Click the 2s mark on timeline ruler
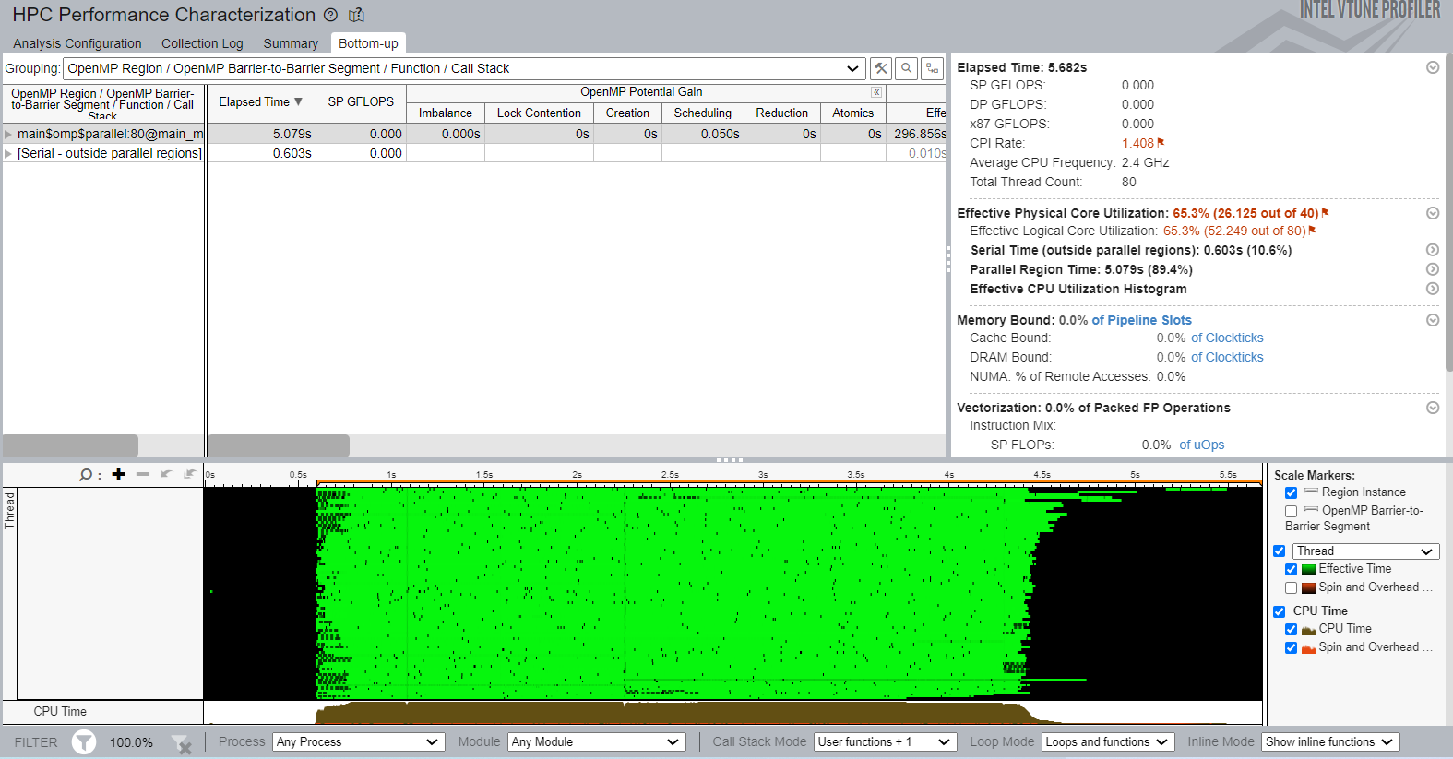Viewport: 1453px width, 759px height. tap(577, 475)
